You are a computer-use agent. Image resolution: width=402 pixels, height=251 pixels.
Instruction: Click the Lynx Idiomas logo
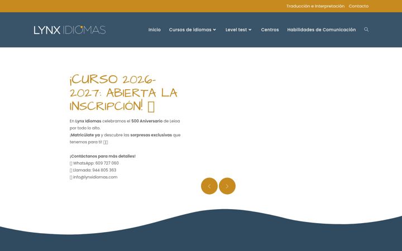point(70,30)
